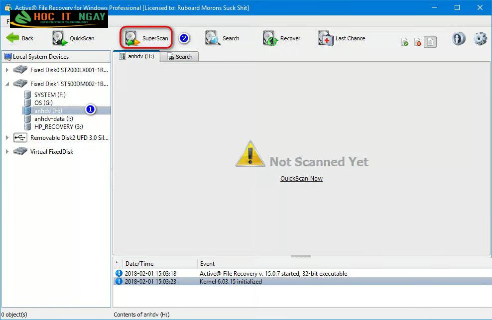Expand the Virtual FixedDisk tree node
The height and width of the screenshot is (320, 492).
point(7,151)
